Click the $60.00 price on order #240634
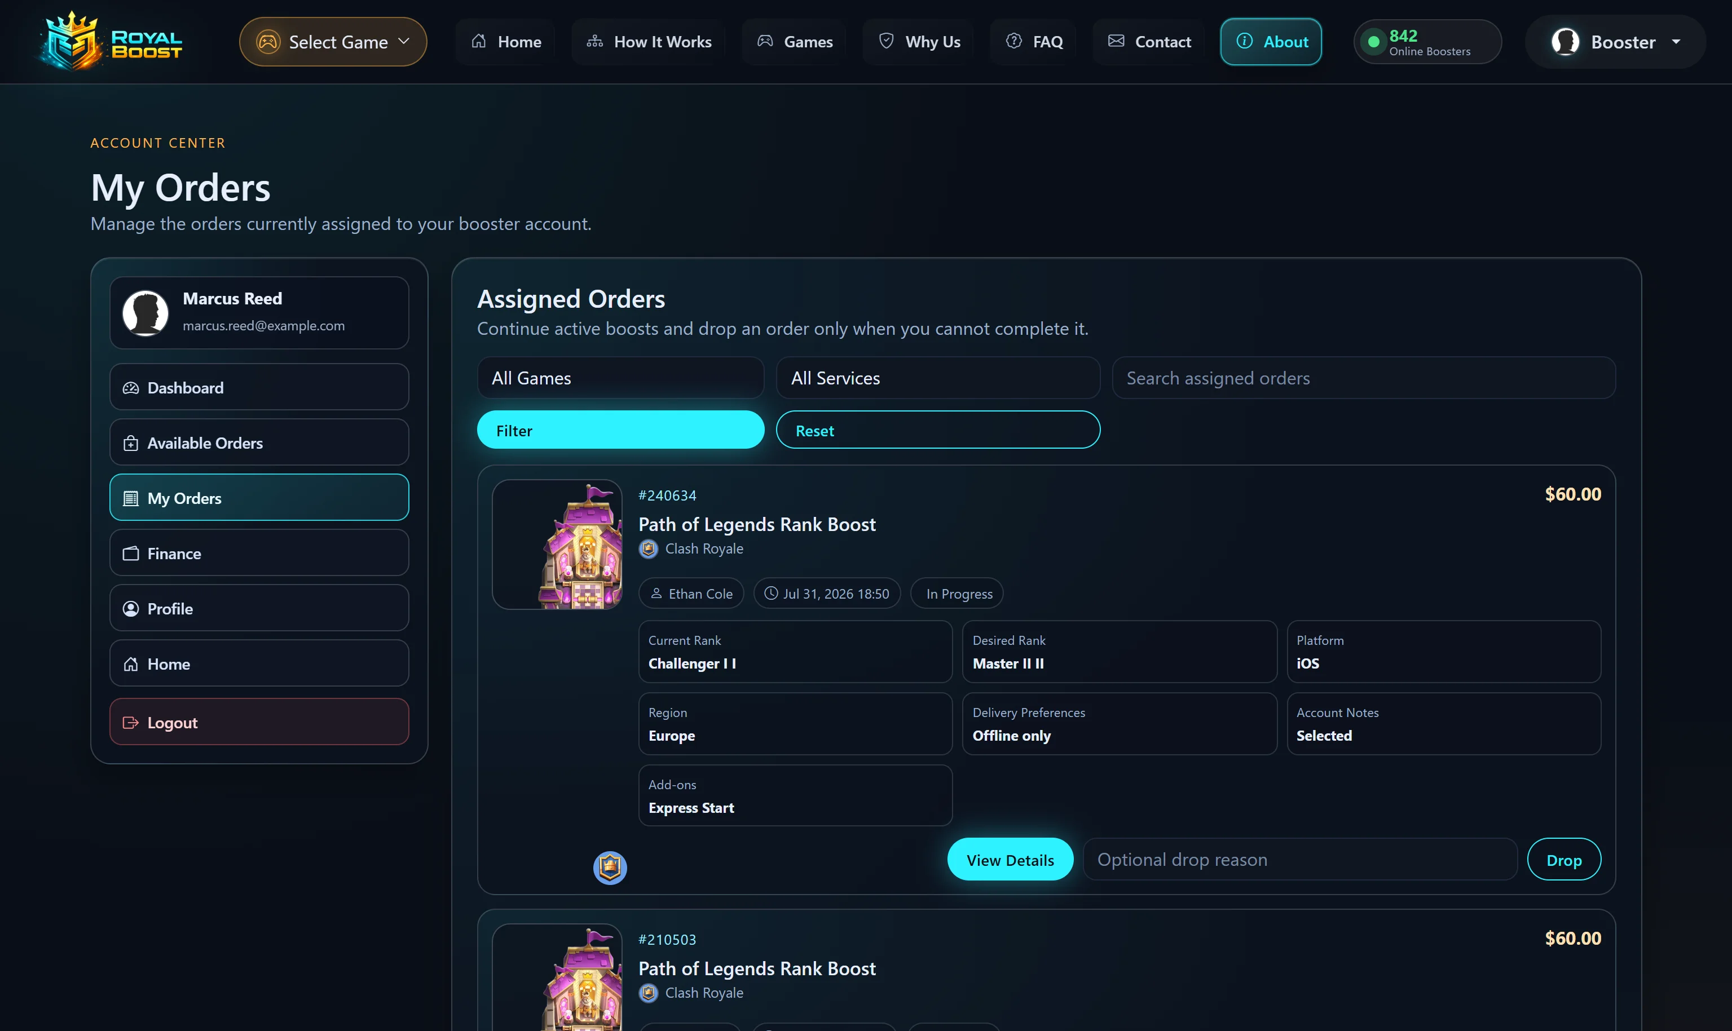The image size is (1732, 1031). pyautogui.click(x=1573, y=495)
